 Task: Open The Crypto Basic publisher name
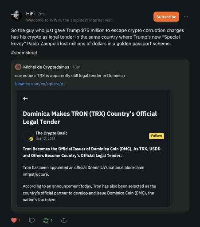51,133
